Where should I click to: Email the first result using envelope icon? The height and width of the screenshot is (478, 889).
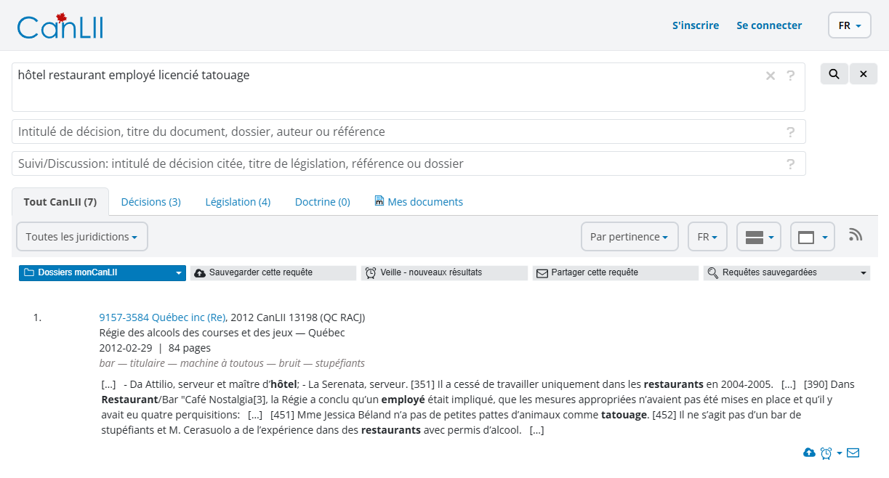853,453
